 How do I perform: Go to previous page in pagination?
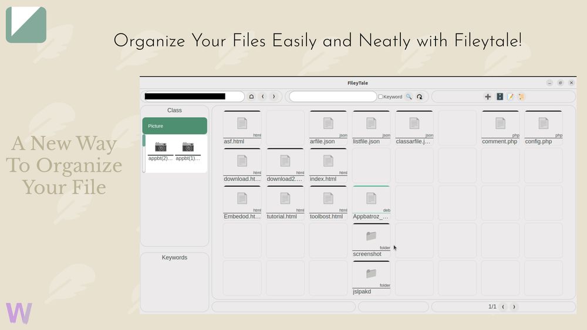(503, 307)
